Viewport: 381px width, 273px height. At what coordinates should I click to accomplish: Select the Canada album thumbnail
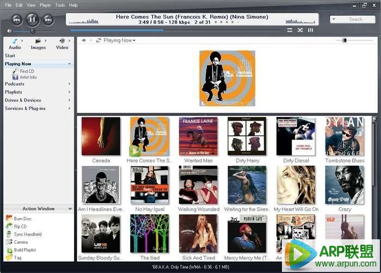[101, 136]
